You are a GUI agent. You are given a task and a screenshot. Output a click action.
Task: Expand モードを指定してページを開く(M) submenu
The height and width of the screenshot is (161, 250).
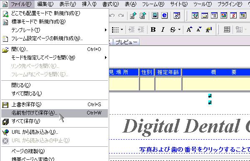[x=55, y=58]
